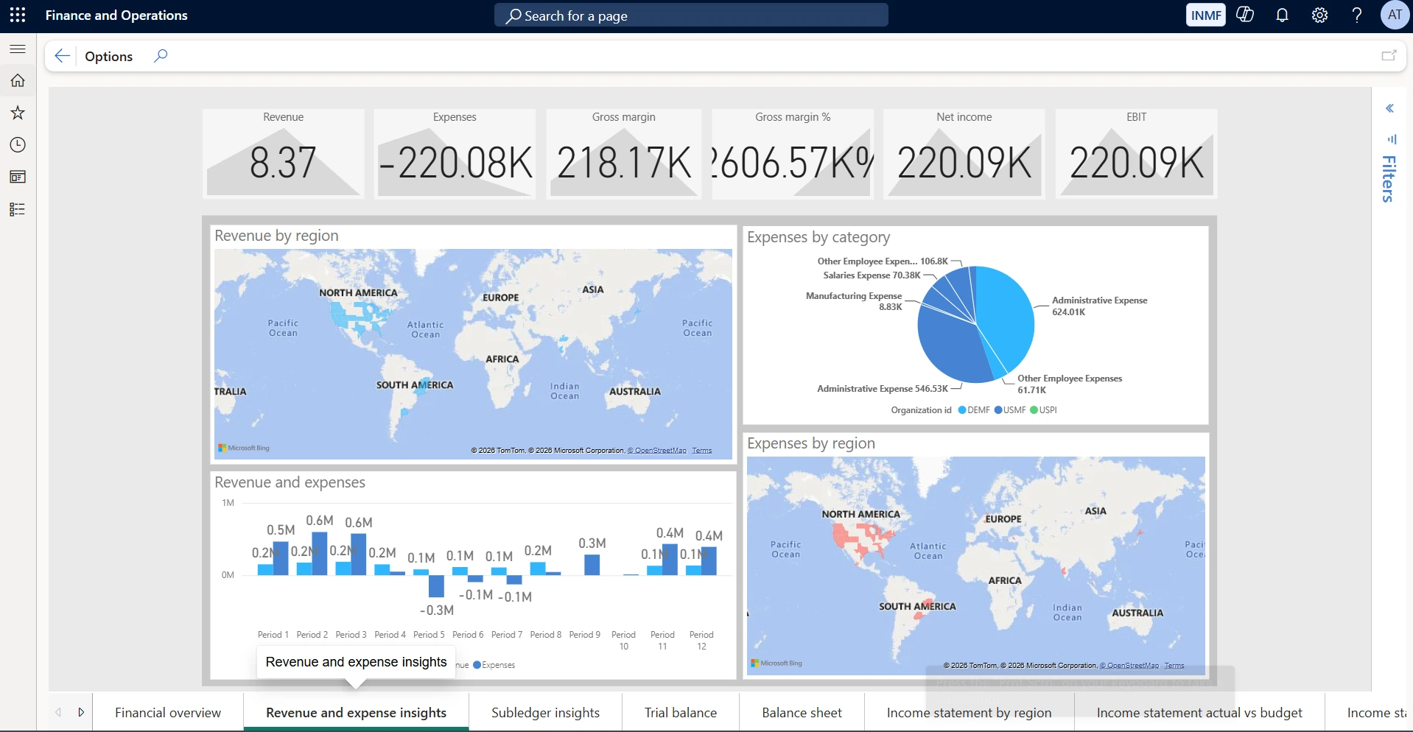Open Balance sheet tab
The image size is (1413, 732).
(x=802, y=713)
